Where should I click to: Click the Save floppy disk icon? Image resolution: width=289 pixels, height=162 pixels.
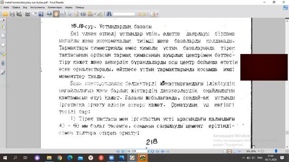(x=12, y=14)
